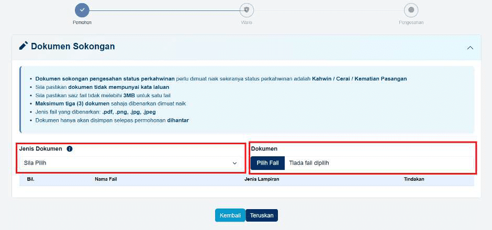
Task: Select the Pemohon step label
Action: [82, 22]
